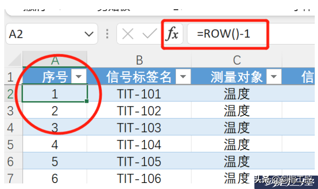Image resolution: width=318 pixels, height=189 pixels.
Task: Select 温度 cell in TIT-103 row
Action: click(237, 128)
